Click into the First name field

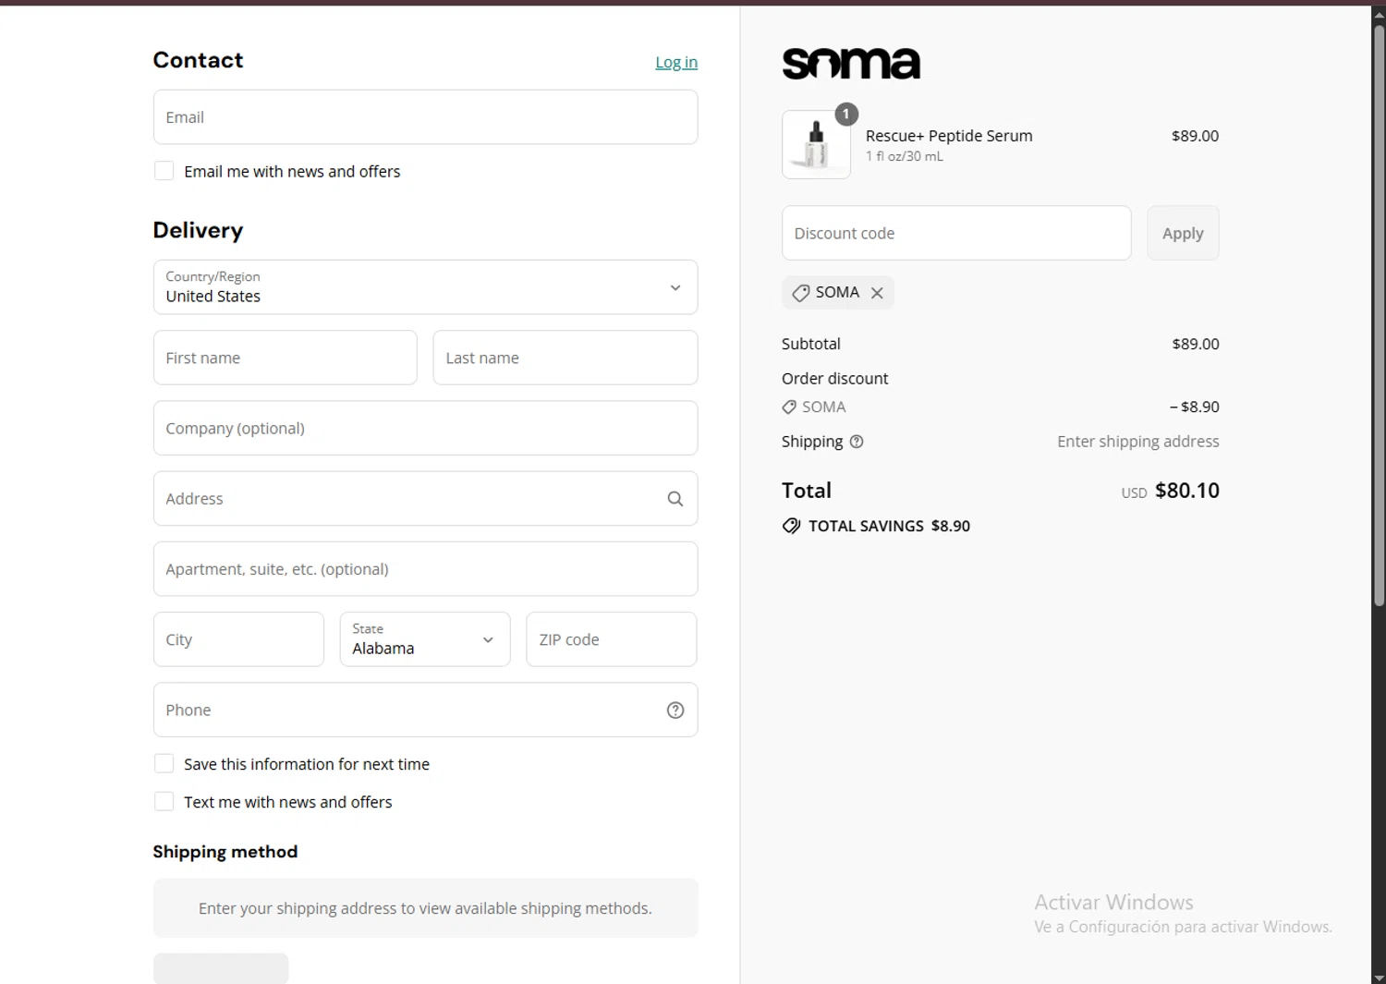pyautogui.click(x=285, y=358)
